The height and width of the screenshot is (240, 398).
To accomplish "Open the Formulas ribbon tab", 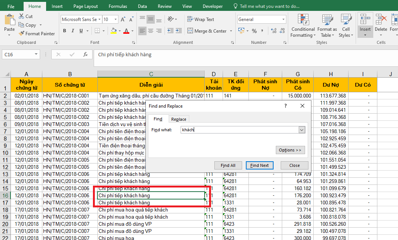I will pyautogui.click(x=118, y=6).
